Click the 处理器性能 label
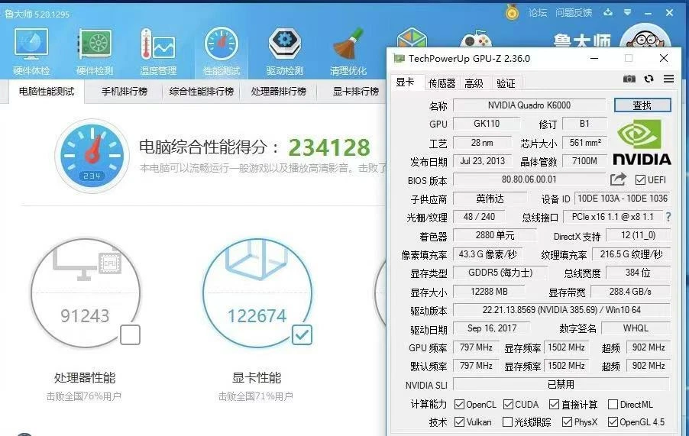 coord(85,378)
